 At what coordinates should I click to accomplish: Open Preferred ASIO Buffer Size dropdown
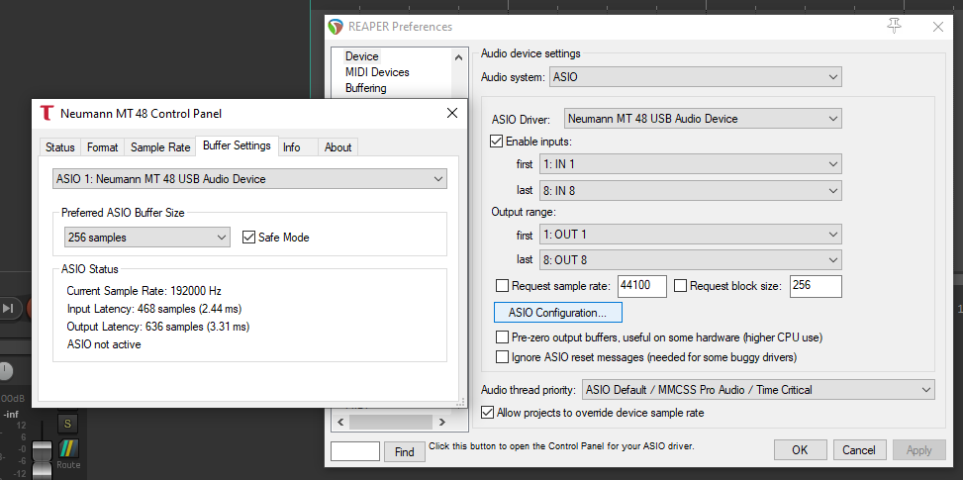point(146,237)
